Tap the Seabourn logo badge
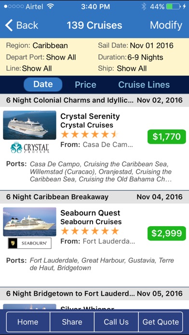This screenshot has height=335, width=189. (x=29, y=243)
